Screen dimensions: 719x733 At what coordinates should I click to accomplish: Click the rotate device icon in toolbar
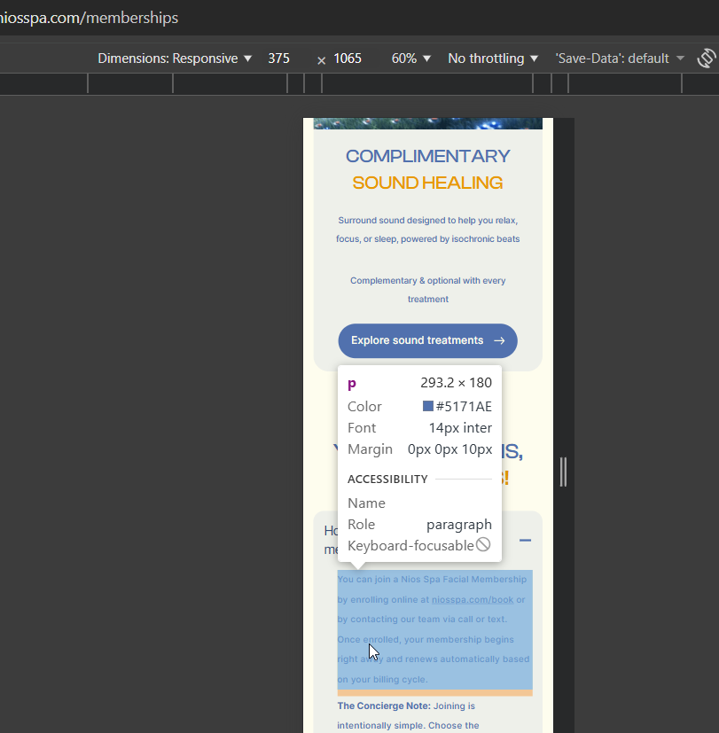(x=707, y=58)
